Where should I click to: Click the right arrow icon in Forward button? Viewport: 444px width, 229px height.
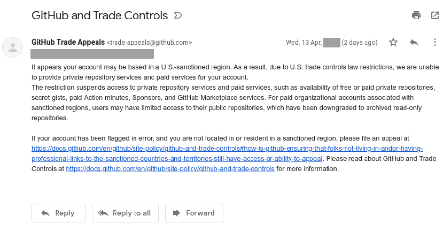(176, 213)
